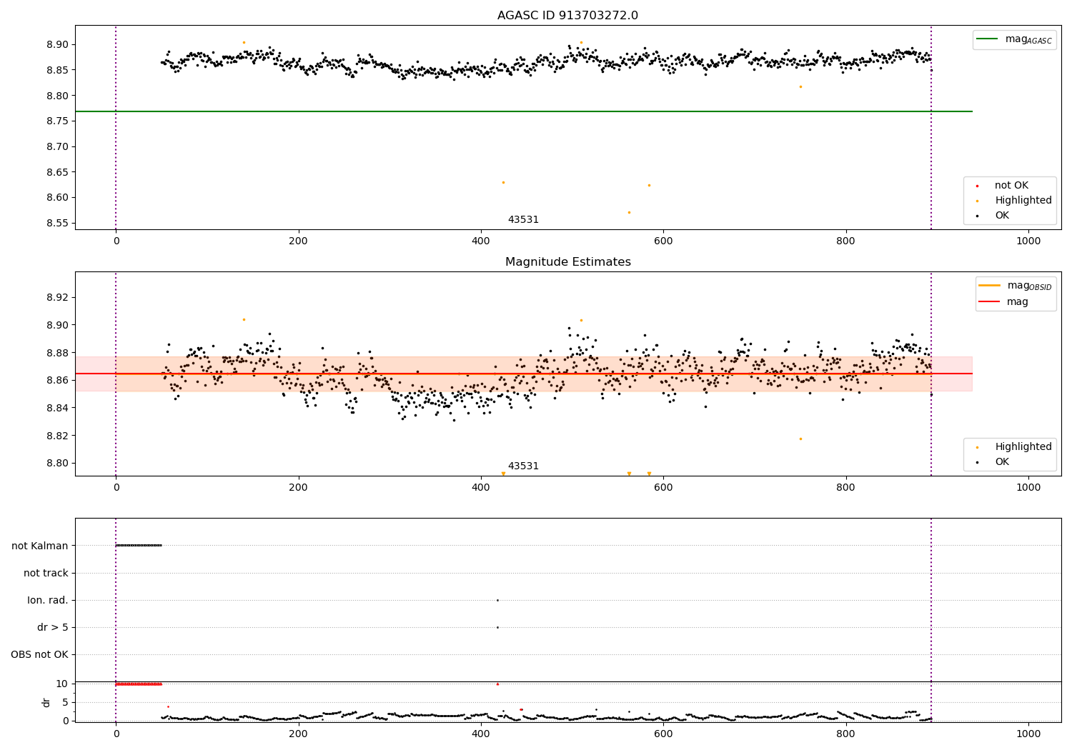Click the '1000' x tick in top plot
Screen dimensions: 1072x750
[x=1028, y=241]
